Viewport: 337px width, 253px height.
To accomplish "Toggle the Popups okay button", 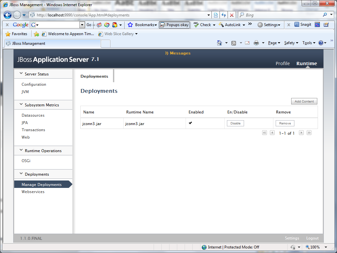I will pos(175,25).
